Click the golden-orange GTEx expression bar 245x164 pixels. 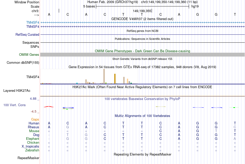tap(115, 79)
